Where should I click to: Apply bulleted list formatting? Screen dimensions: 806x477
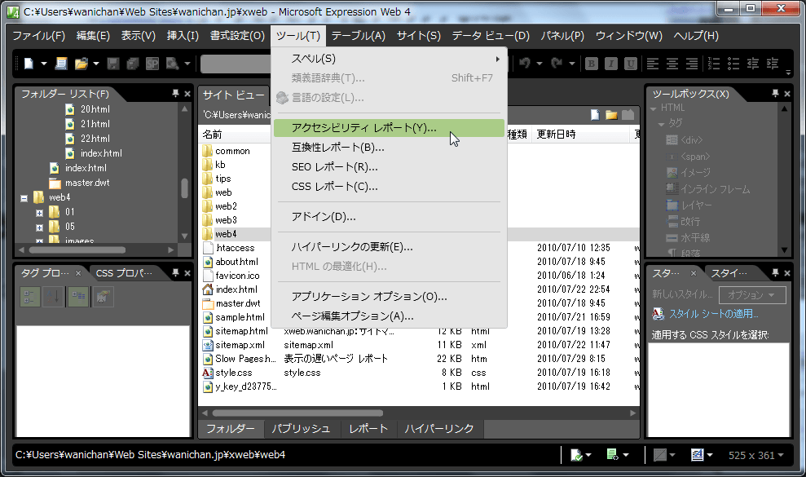click(733, 64)
